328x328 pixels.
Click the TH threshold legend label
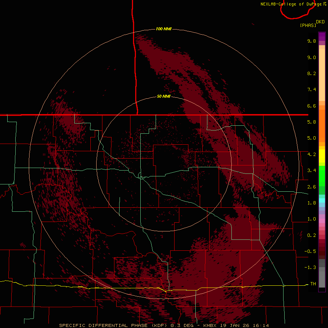click(313, 284)
